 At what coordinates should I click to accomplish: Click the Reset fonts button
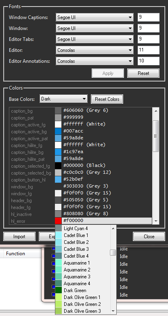tap(143, 73)
